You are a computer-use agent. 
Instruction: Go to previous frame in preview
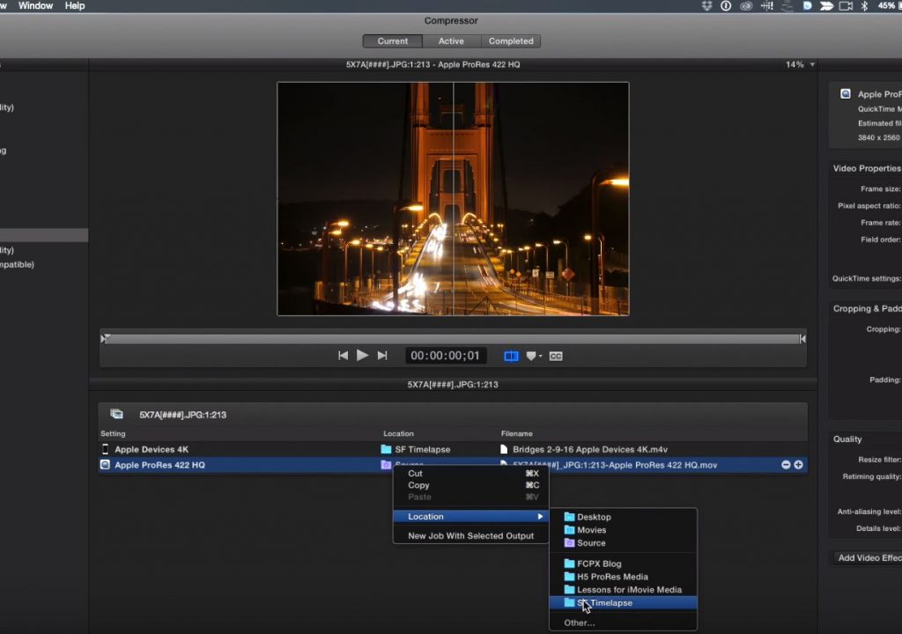pyautogui.click(x=343, y=356)
